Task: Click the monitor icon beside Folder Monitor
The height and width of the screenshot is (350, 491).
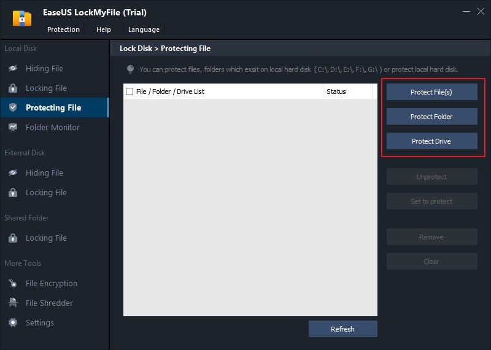Action: pyautogui.click(x=13, y=127)
